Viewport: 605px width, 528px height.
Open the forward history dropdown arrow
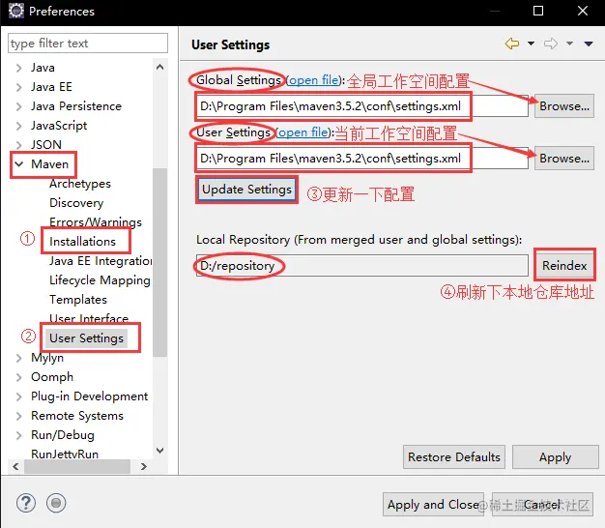click(x=569, y=44)
